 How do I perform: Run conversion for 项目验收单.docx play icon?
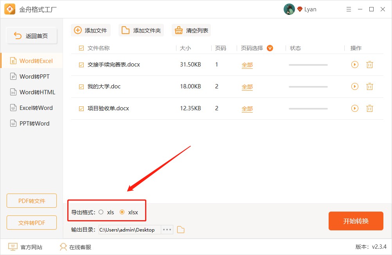[355, 108]
